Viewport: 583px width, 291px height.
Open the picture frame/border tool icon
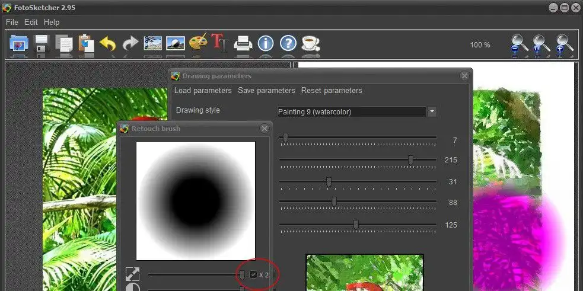pos(176,43)
